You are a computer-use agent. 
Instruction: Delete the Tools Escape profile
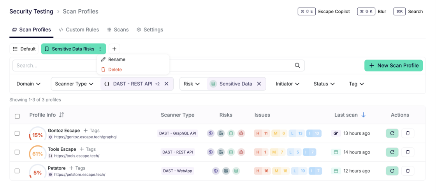(x=408, y=152)
